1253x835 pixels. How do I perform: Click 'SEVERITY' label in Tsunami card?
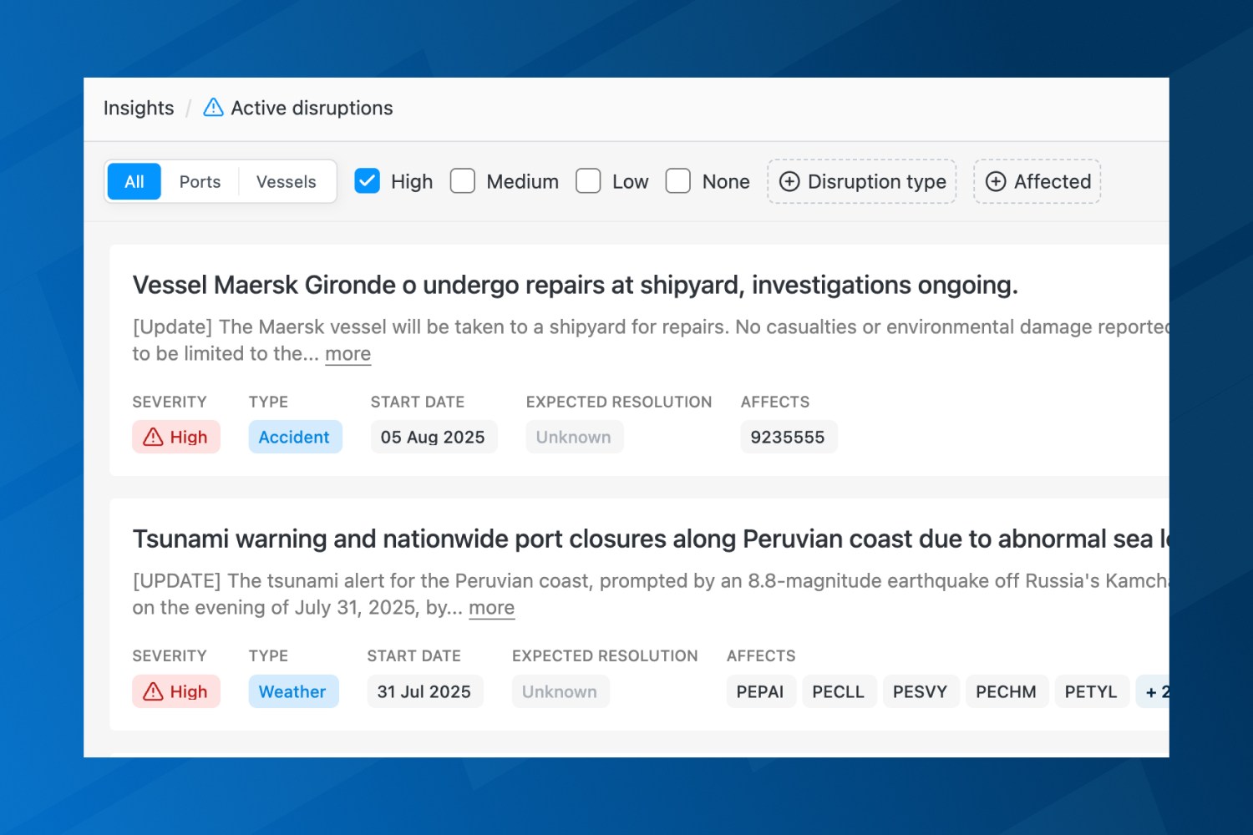[x=170, y=656]
